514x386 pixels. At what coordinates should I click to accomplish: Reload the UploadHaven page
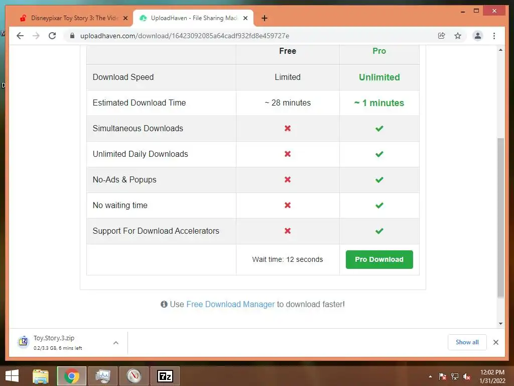click(52, 36)
